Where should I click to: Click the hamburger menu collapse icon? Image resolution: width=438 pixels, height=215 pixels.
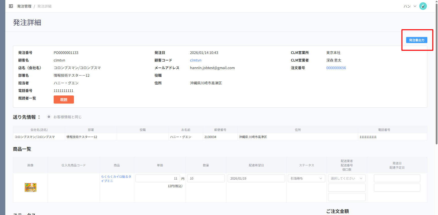pyautogui.click(x=11, y=6)
